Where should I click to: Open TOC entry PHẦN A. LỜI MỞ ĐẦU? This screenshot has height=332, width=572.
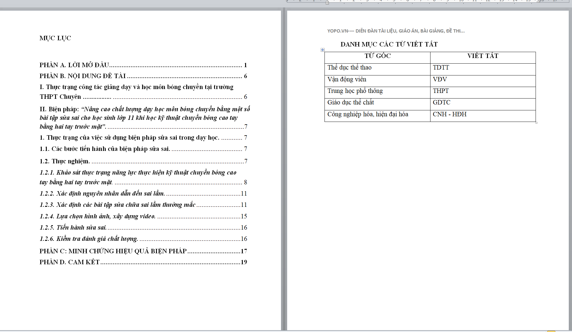click(143, 65)
